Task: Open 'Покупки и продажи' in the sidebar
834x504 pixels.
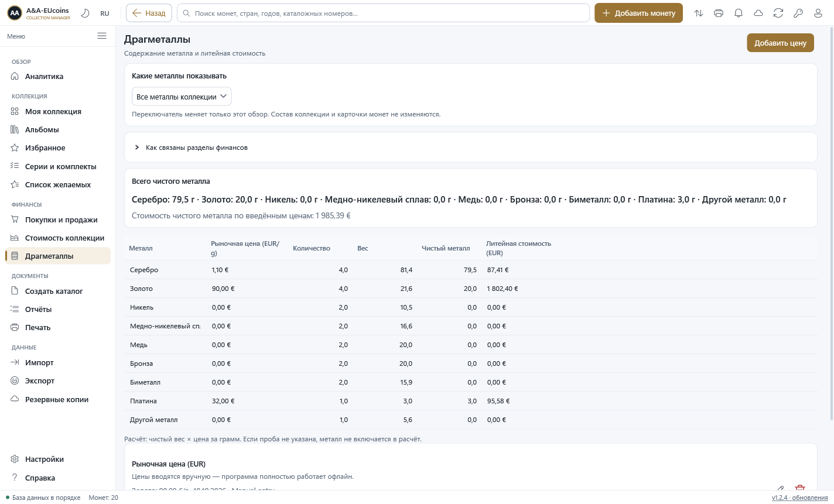Action: point(57,220)
